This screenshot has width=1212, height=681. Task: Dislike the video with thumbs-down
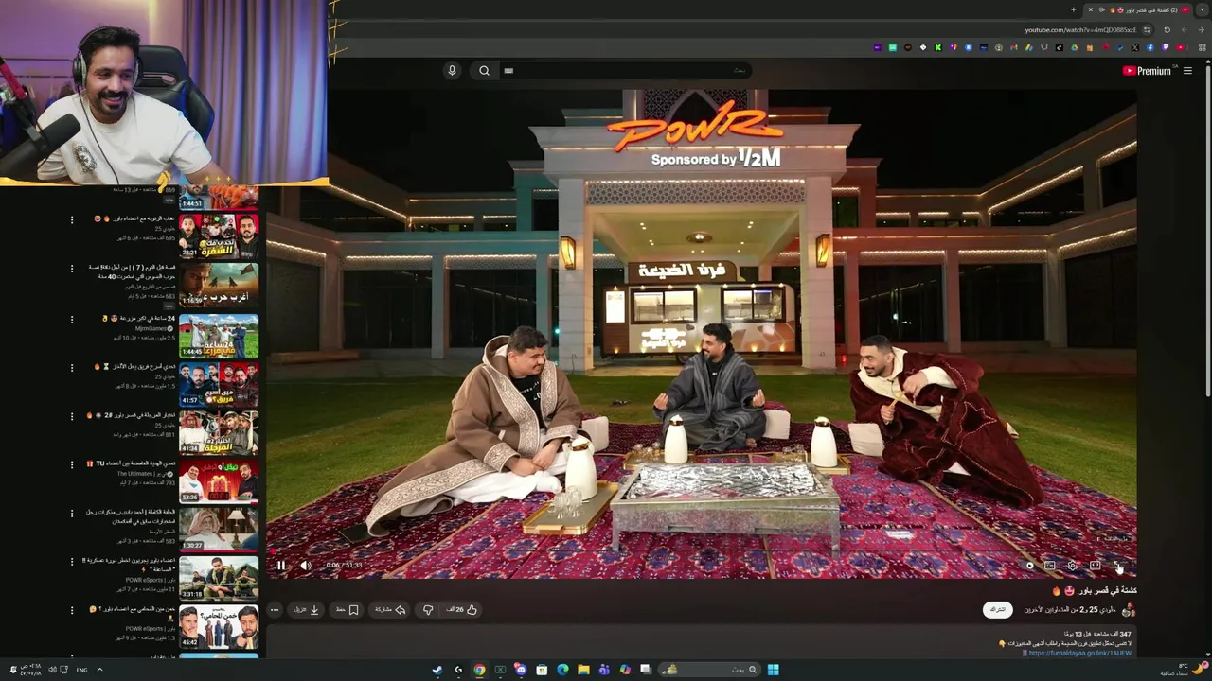pos(427,610)
